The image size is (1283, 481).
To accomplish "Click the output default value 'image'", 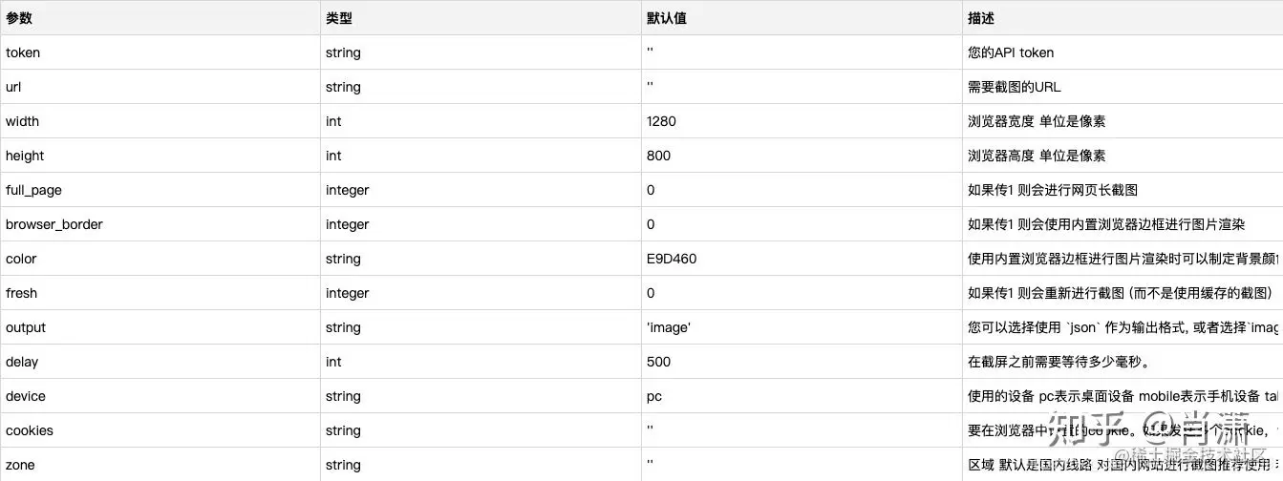I will [x=669, y=327].
